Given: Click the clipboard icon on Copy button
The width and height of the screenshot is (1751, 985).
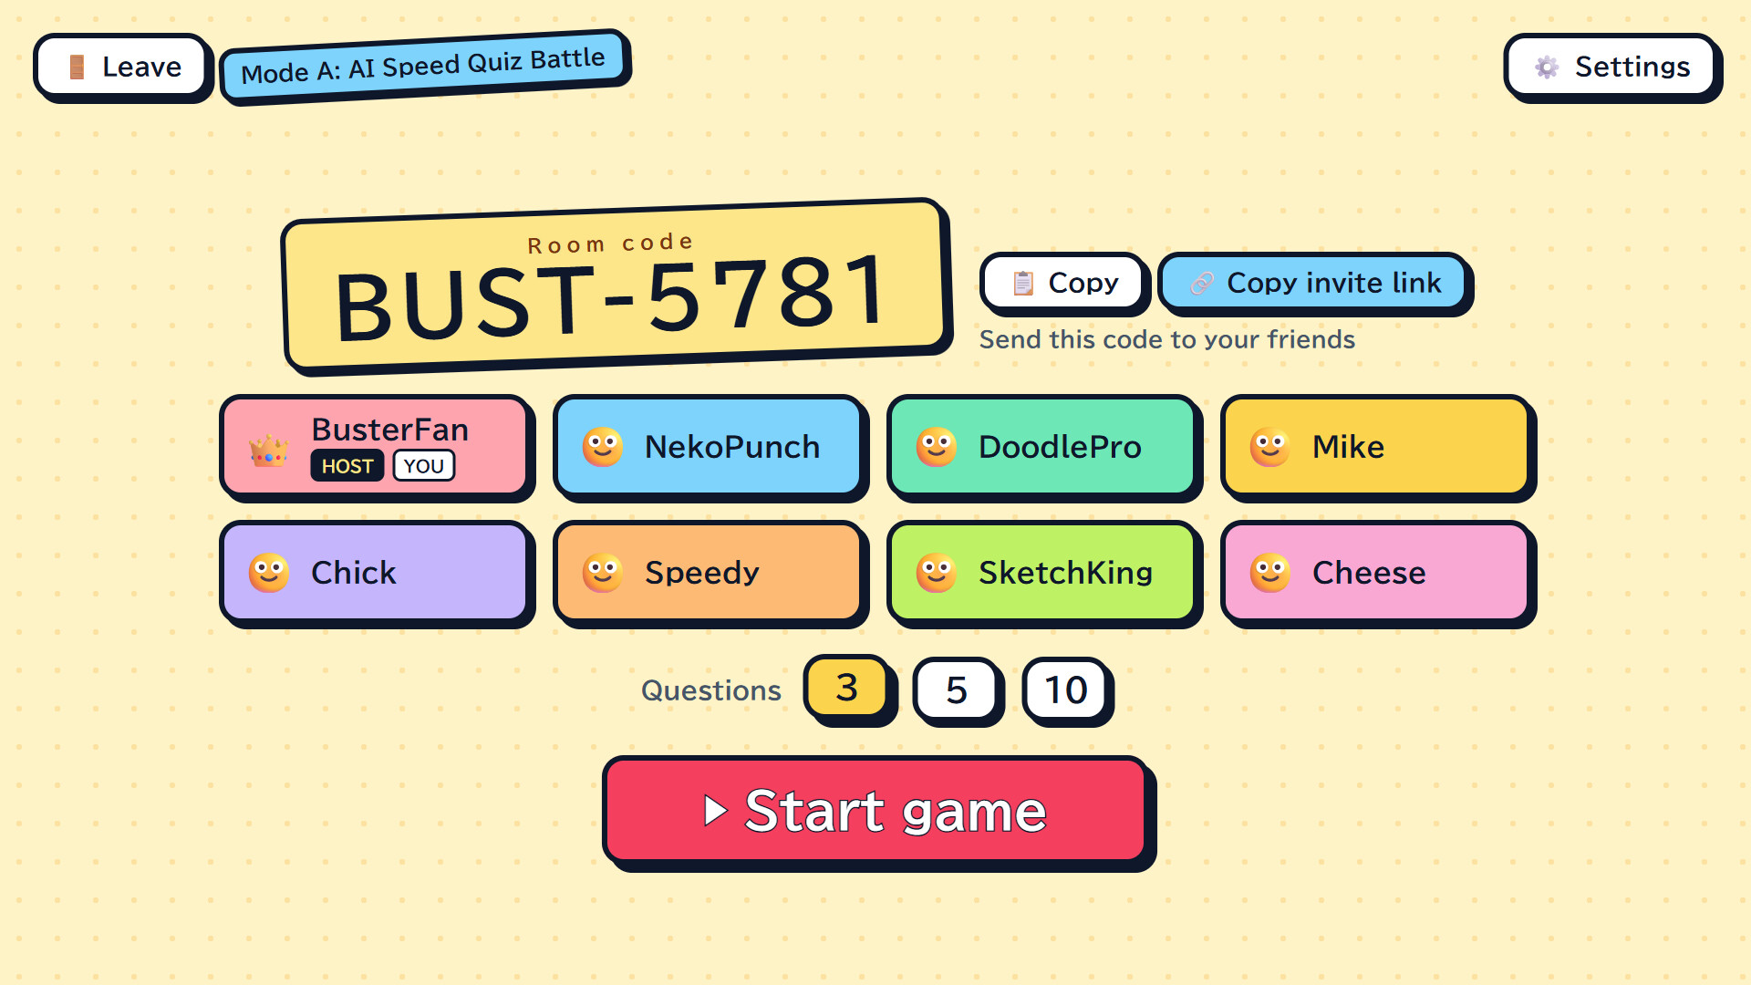Looking at the screenshot, I should pos(1023,283).
